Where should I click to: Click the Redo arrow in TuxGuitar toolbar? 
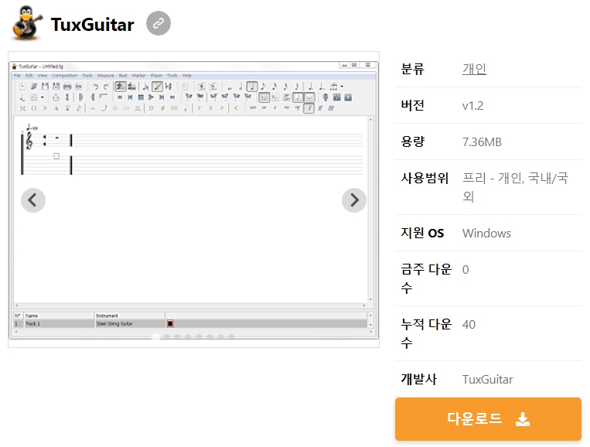coord(106,87)
